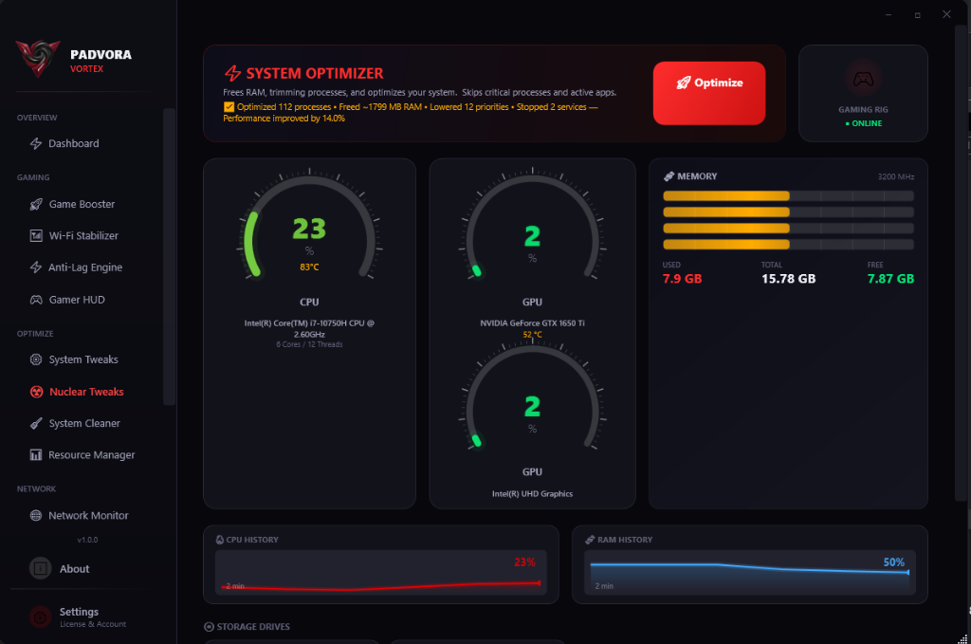Click the Resource Manager chart icon
Viewport: 971px width, 644px height.
[36, 455]
